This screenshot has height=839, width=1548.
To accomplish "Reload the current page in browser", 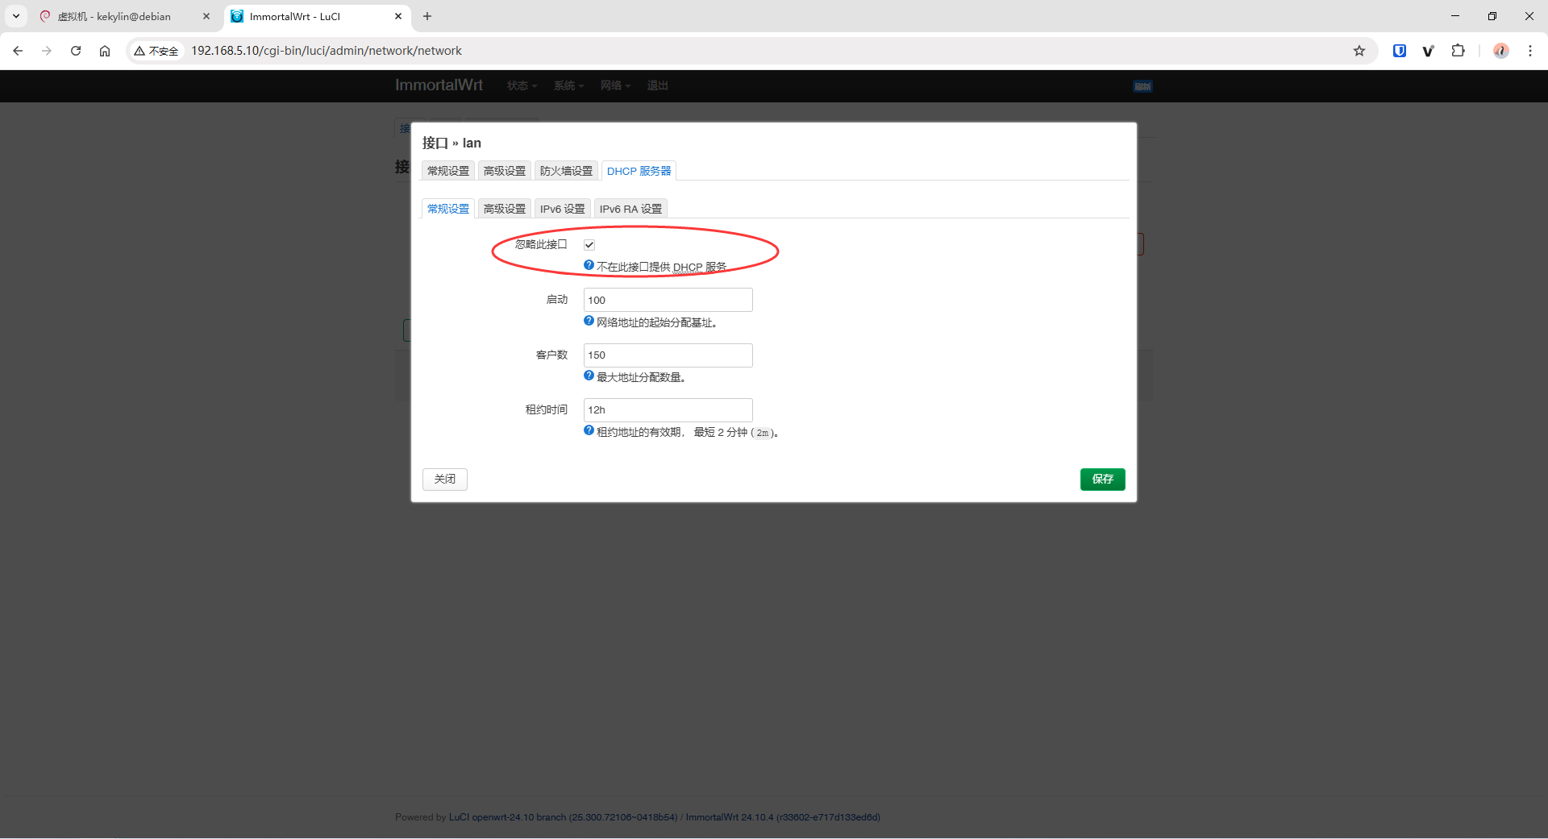I will [75, 50].
